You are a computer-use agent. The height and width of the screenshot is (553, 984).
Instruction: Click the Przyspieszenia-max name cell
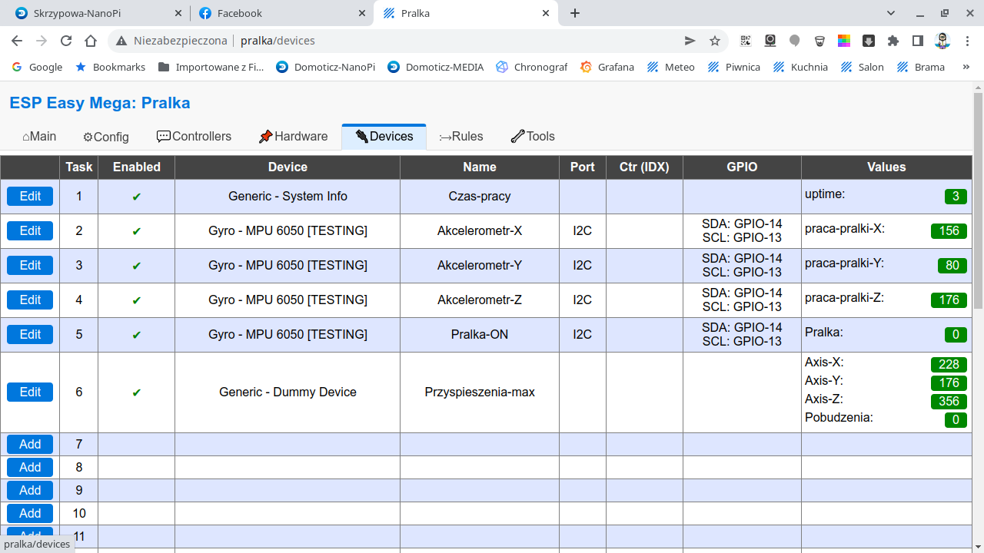480,392
